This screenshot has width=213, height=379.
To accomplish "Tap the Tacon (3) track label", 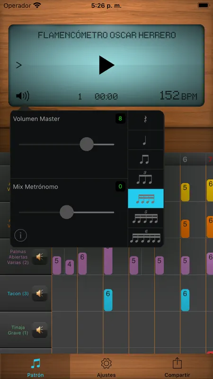I will tap(18, 294).
